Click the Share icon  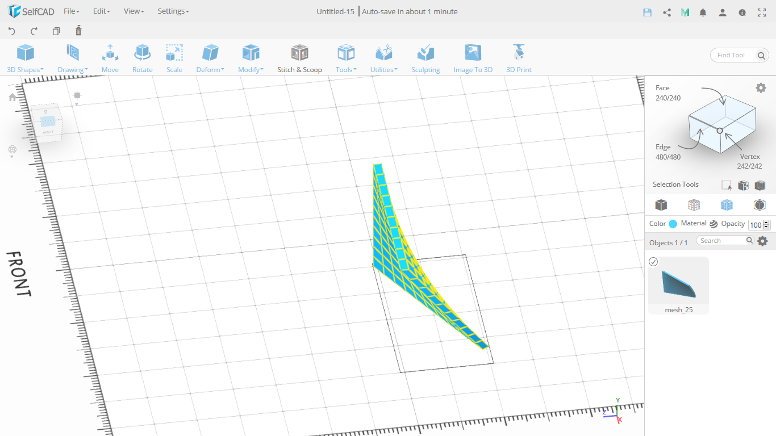click(667, 12)
